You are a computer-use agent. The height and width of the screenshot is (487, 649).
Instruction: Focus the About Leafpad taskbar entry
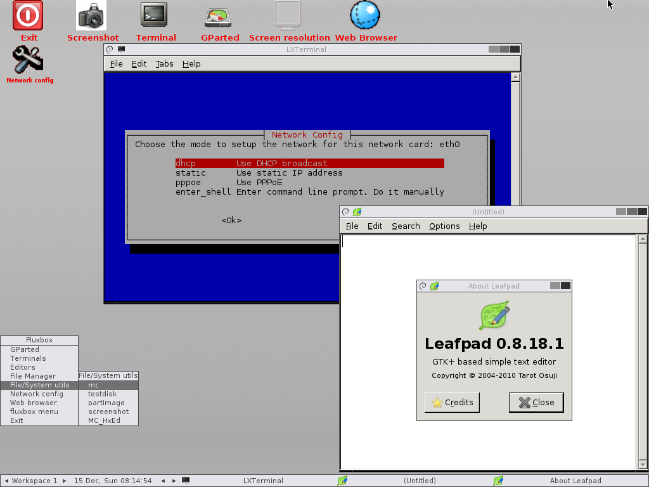(x=569, y=481)
